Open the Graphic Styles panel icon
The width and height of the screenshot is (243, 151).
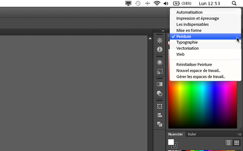(x=160, y=71)
